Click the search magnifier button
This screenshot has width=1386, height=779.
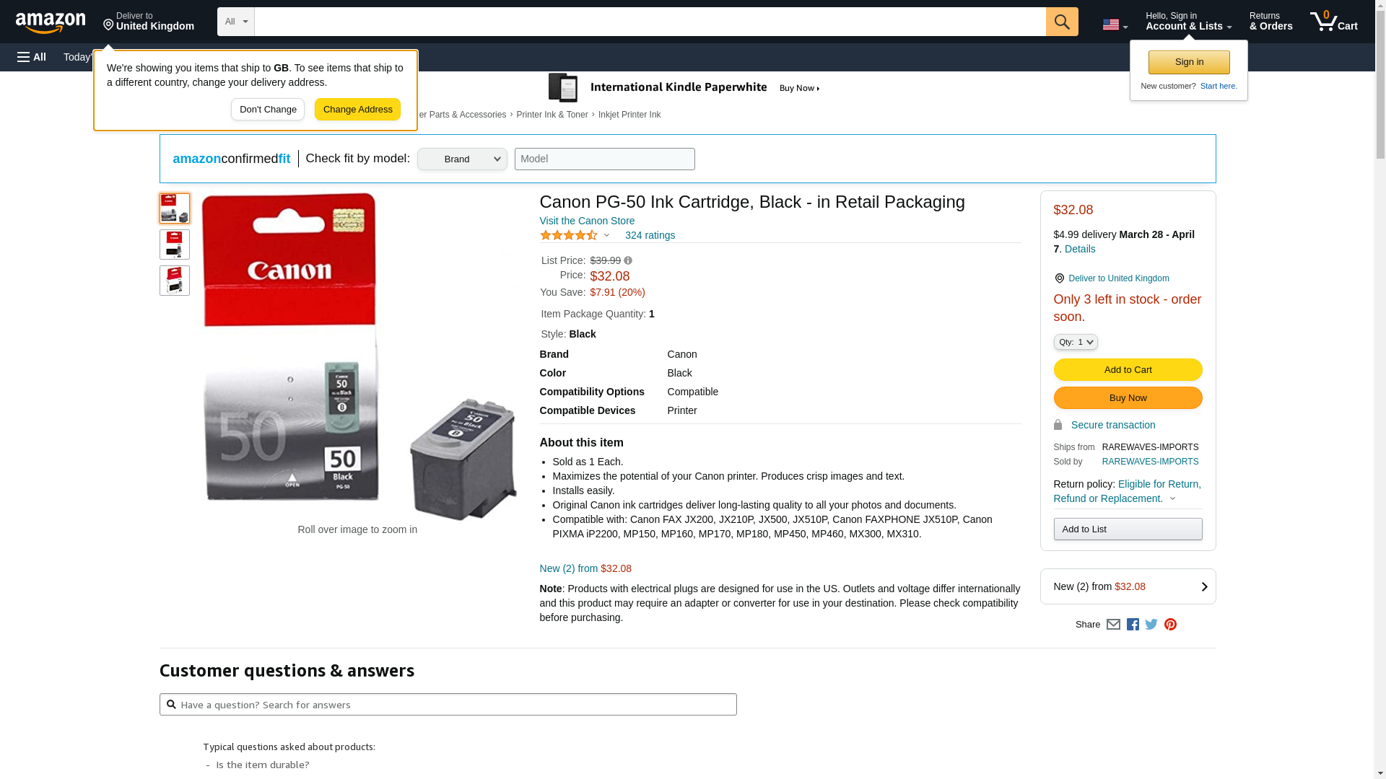pyautogui.click(x=1061, y=22)
